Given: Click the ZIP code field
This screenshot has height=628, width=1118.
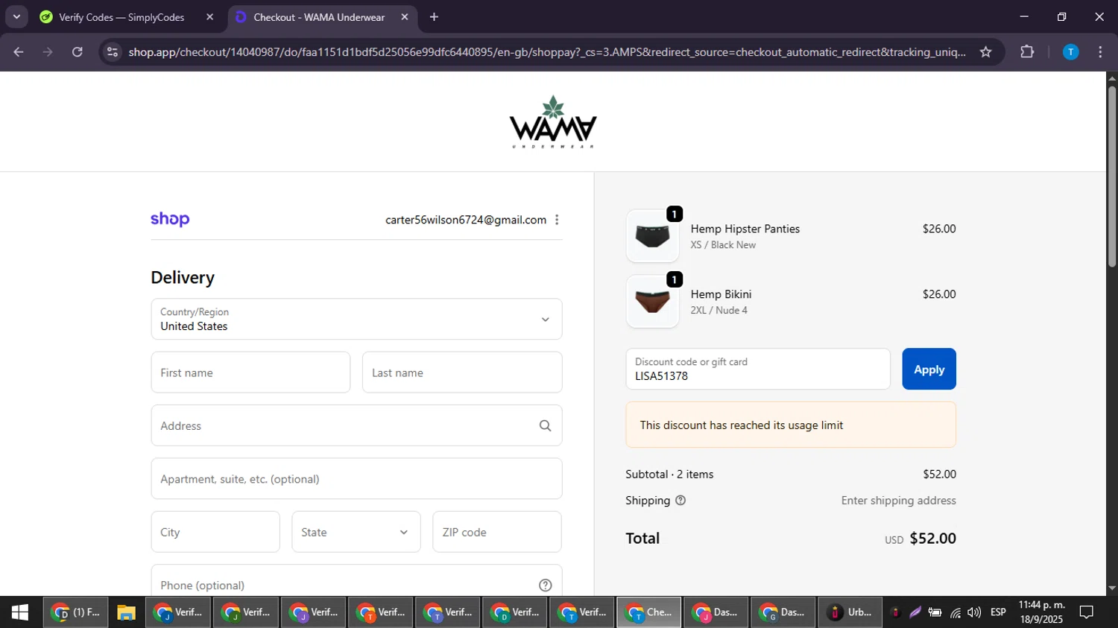Looking at the screenshot, I should pos(497,532).
